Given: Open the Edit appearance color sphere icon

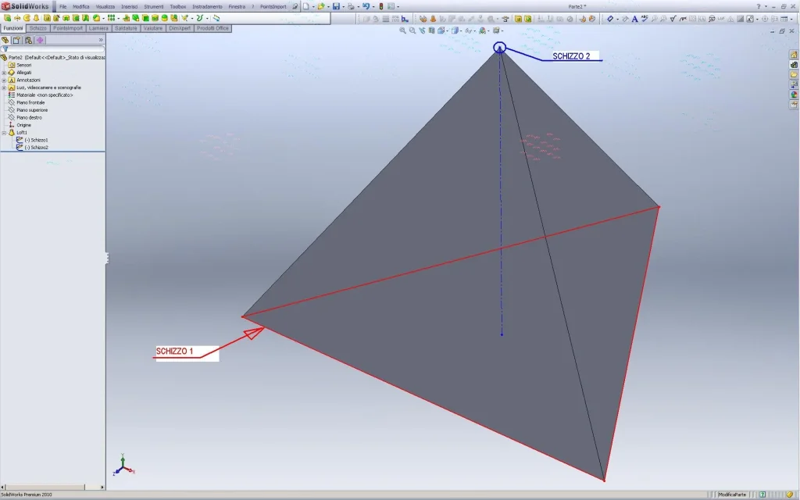Looking at the screenshot, I should coord(482,30).
